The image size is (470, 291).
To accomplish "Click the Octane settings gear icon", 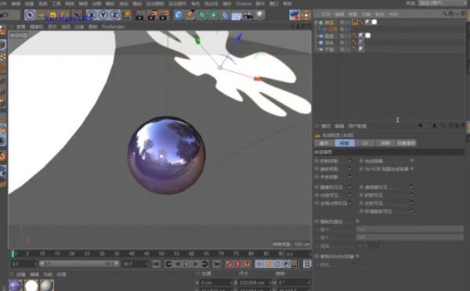I will [306, 15].
